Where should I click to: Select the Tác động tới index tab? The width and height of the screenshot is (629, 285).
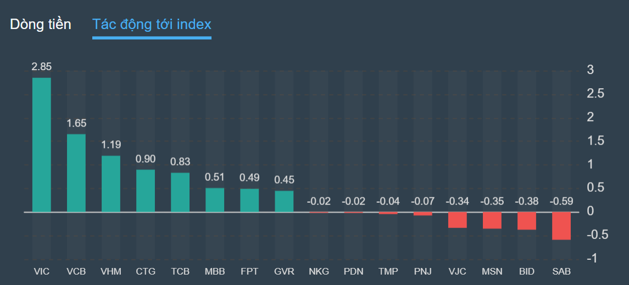(152, 24)
